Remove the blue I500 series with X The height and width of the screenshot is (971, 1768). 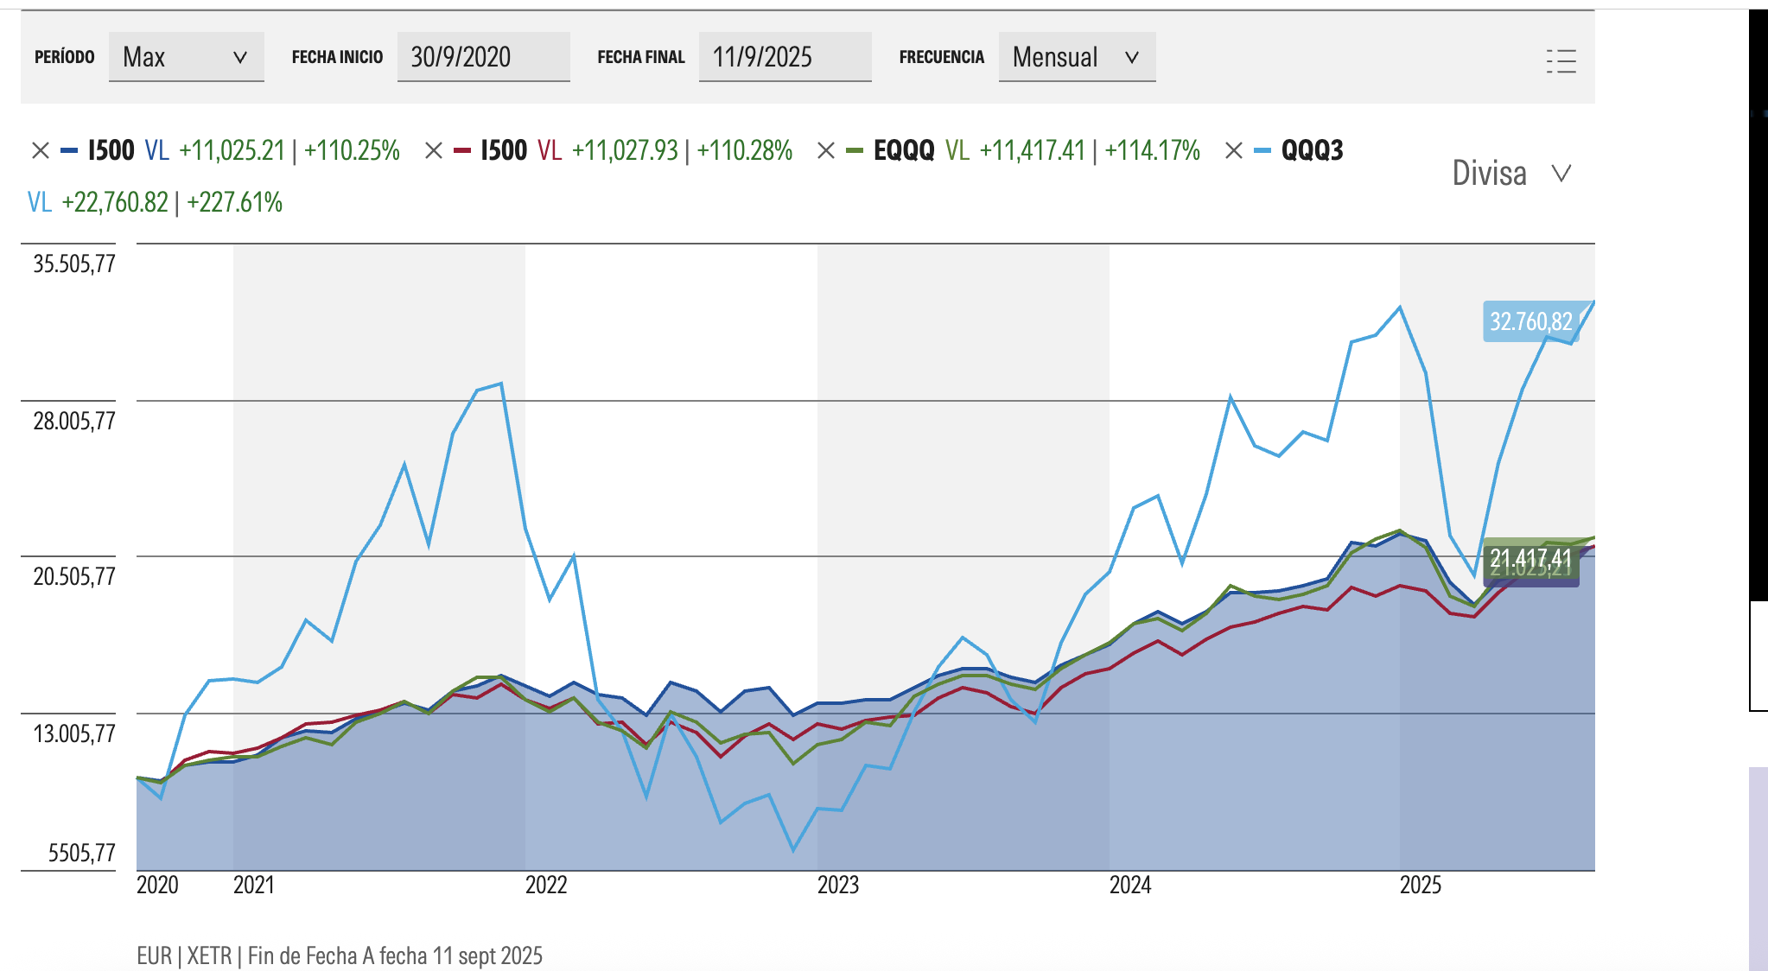[x=40, y=151]
